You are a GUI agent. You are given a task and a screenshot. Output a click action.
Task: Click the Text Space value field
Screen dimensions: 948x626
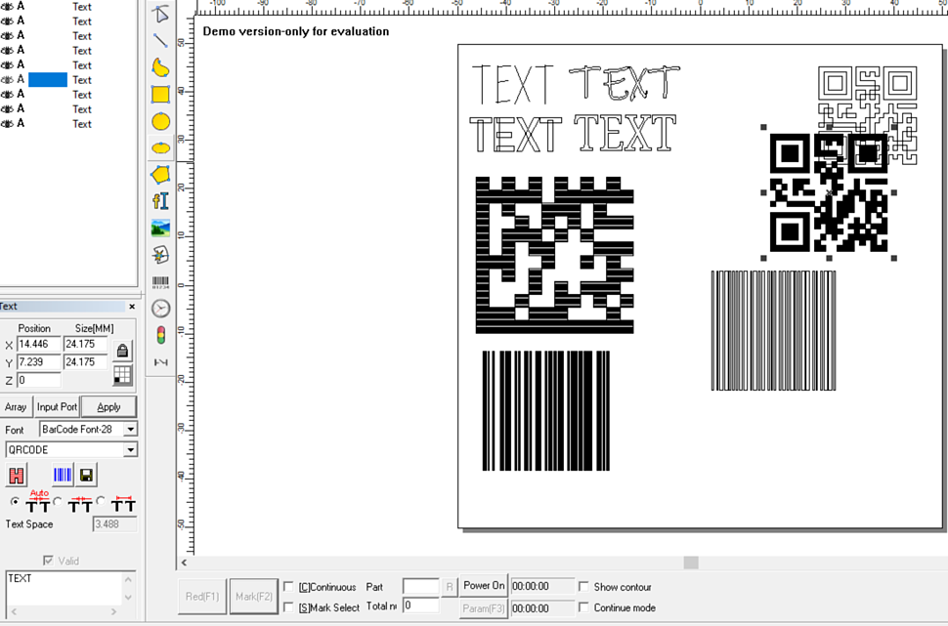(115, 523)
